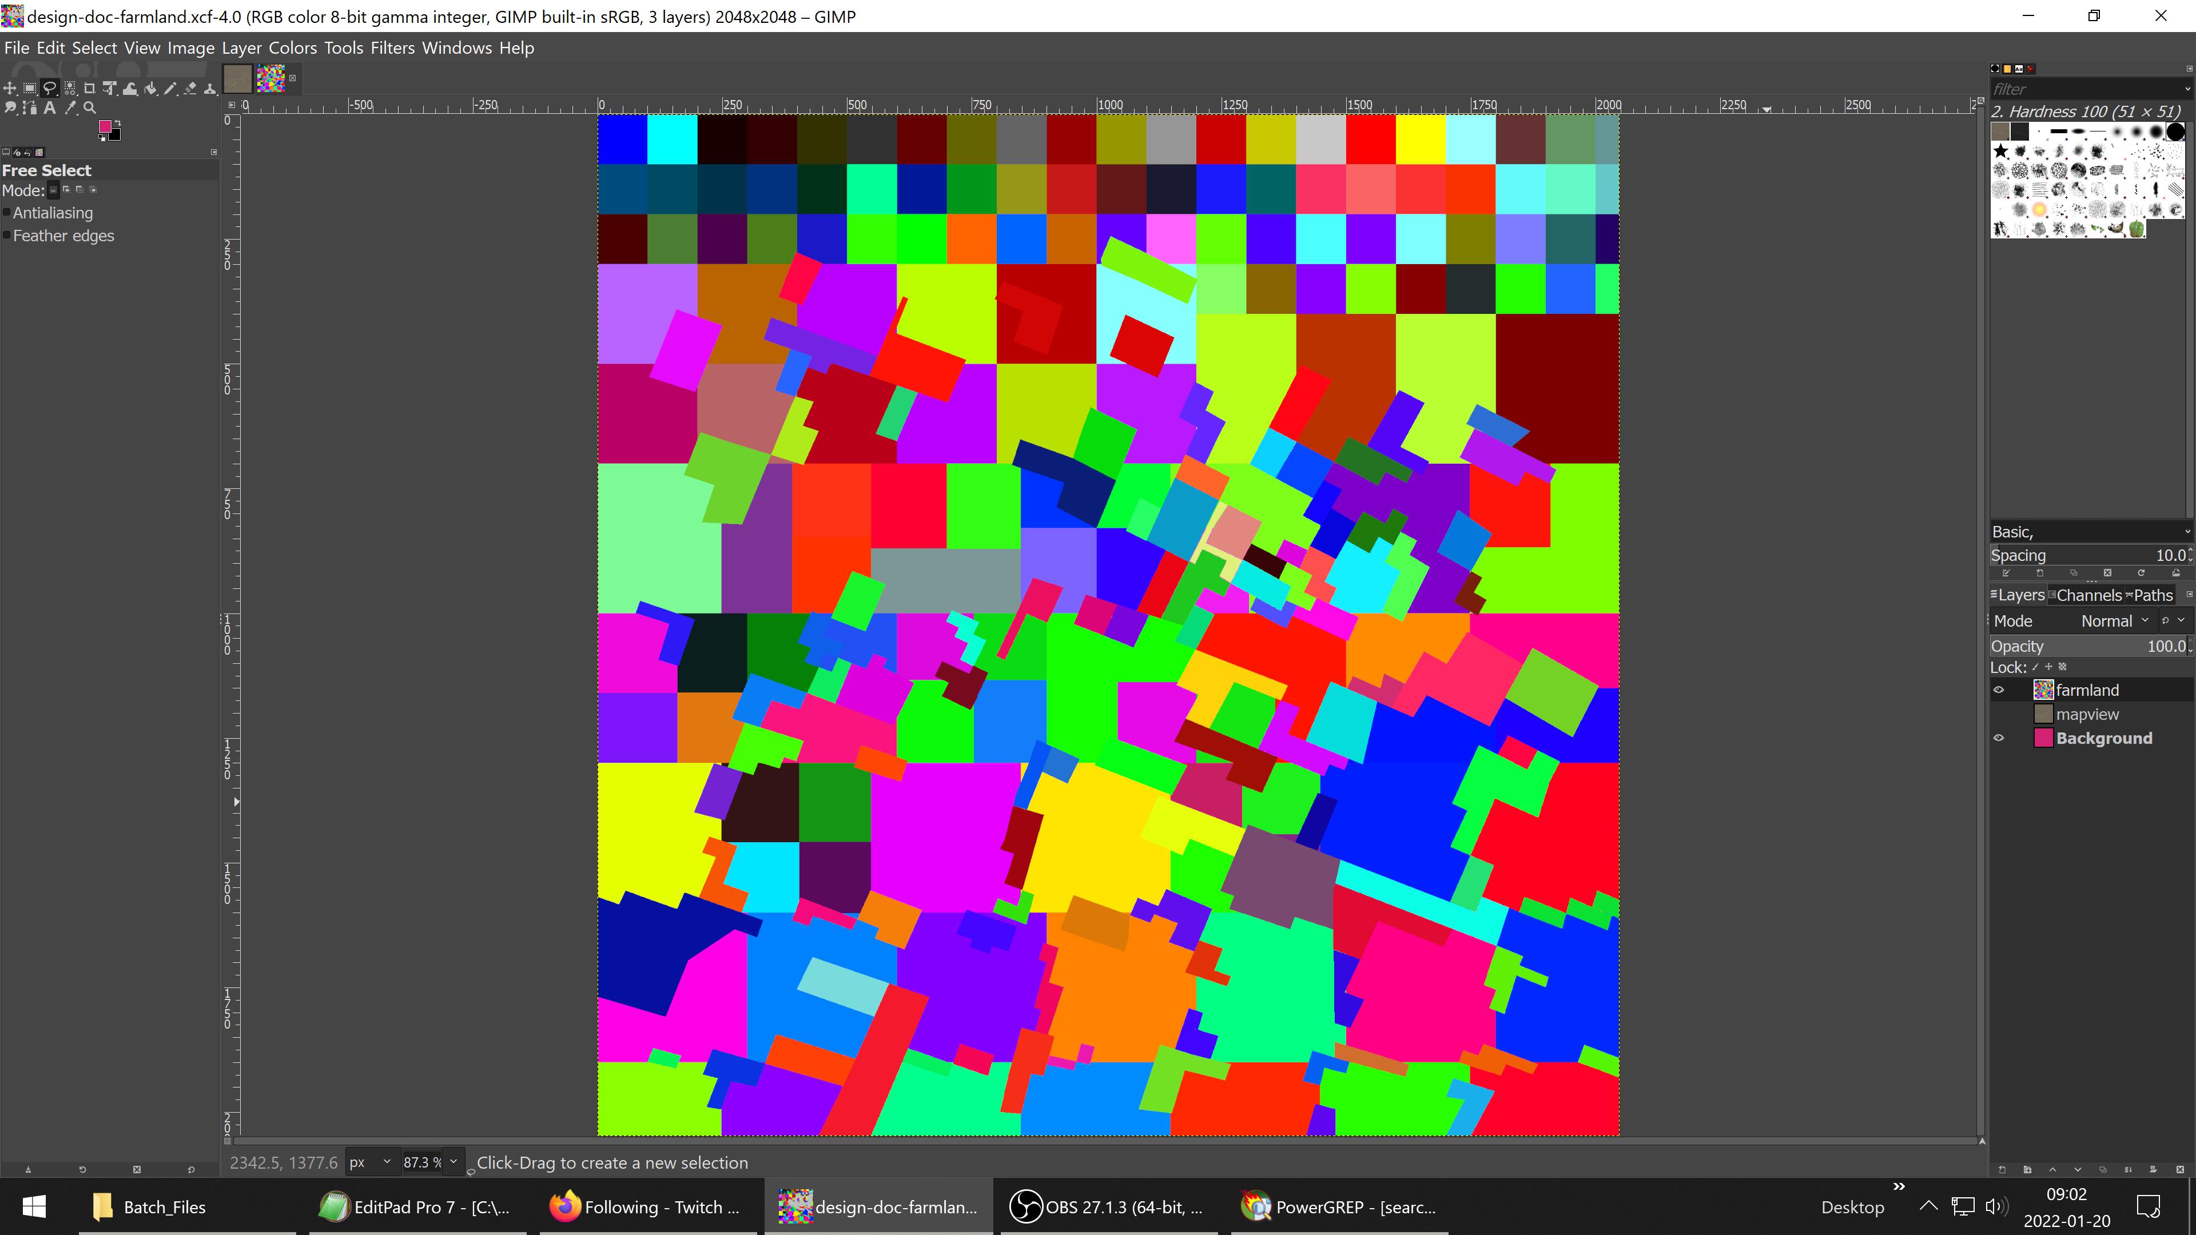This screenshot has width=2196, height=1235.
Task: Merge down the selected layer
Action: coord(2128,1169)
